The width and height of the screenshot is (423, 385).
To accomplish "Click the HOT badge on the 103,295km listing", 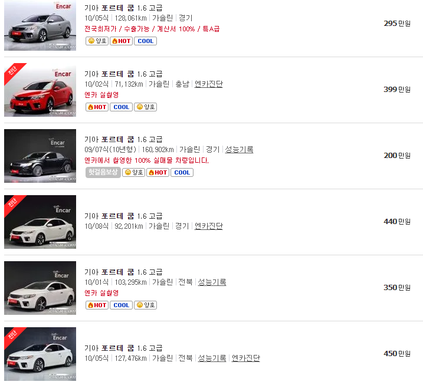I will tap(97, 305).
